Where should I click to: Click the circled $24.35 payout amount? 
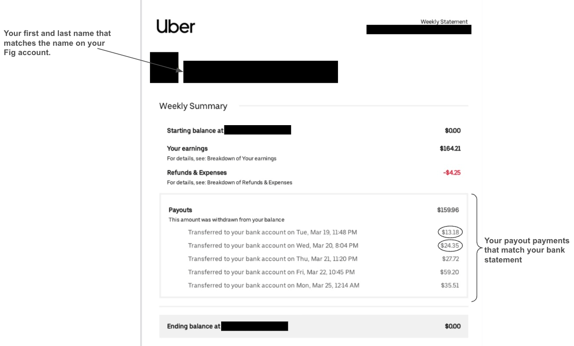pyautogui.click(x=450, y=246)
